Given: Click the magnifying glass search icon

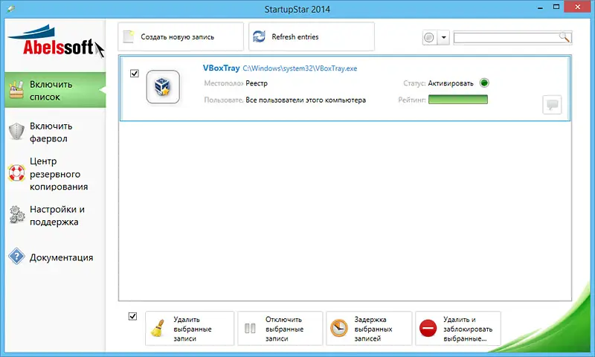Looking at the screenshot, I should click(x=565, y=37).
